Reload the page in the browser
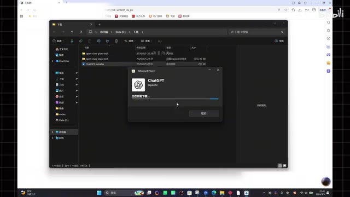This screenshot has height=197, width=350. pyautogui.click(x=34, y=10)
